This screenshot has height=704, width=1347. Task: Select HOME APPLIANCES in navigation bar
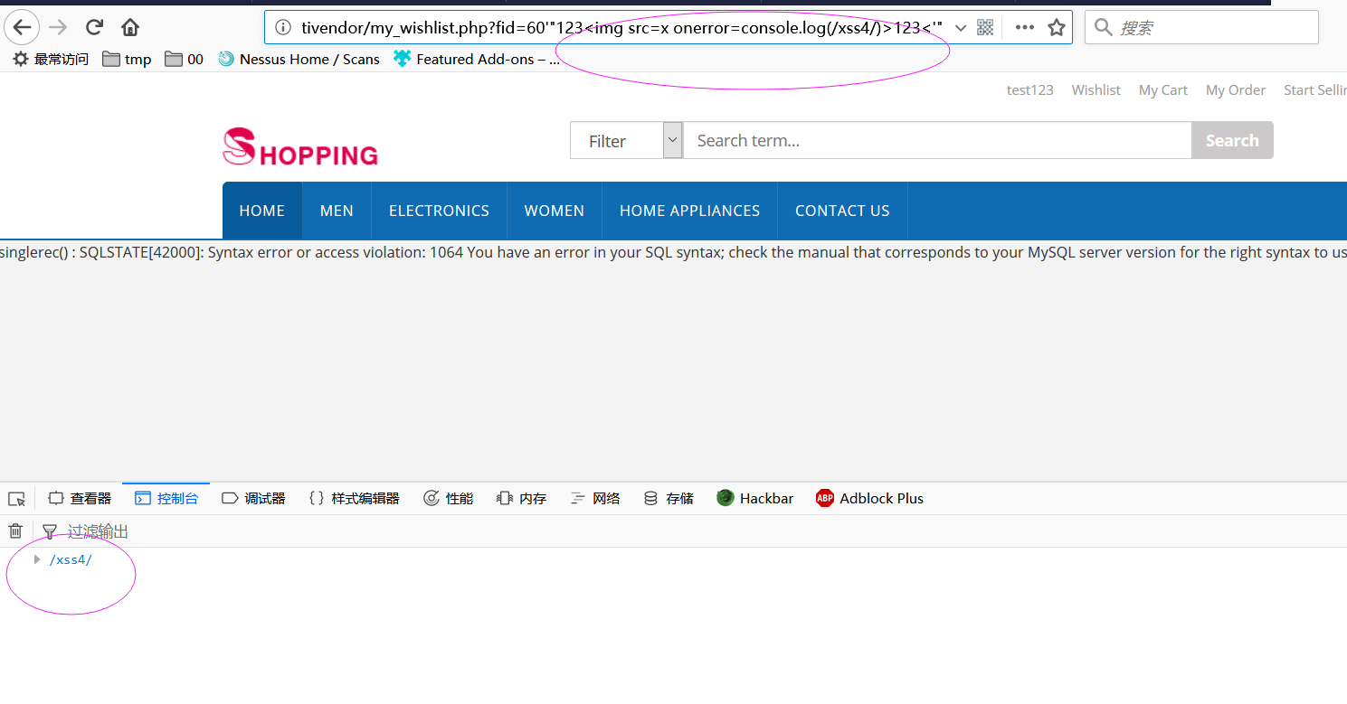pos(689,211)
